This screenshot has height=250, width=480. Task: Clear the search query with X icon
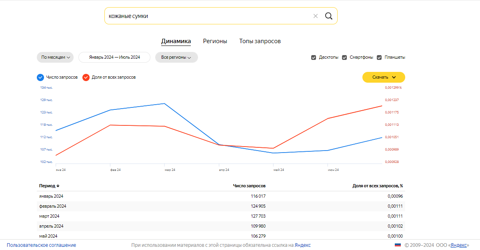pyautogui.click(x=315, y=16)
